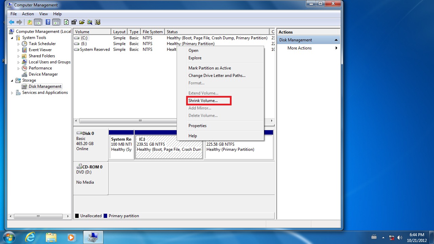Select the Services and Applications tree icon
Image resolution: width=434 pixels, height=244 pixels.
pos(18,93)
